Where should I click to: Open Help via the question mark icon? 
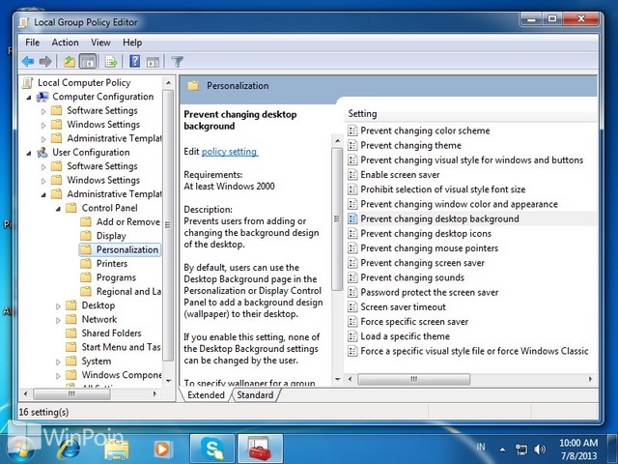(134, 61)
